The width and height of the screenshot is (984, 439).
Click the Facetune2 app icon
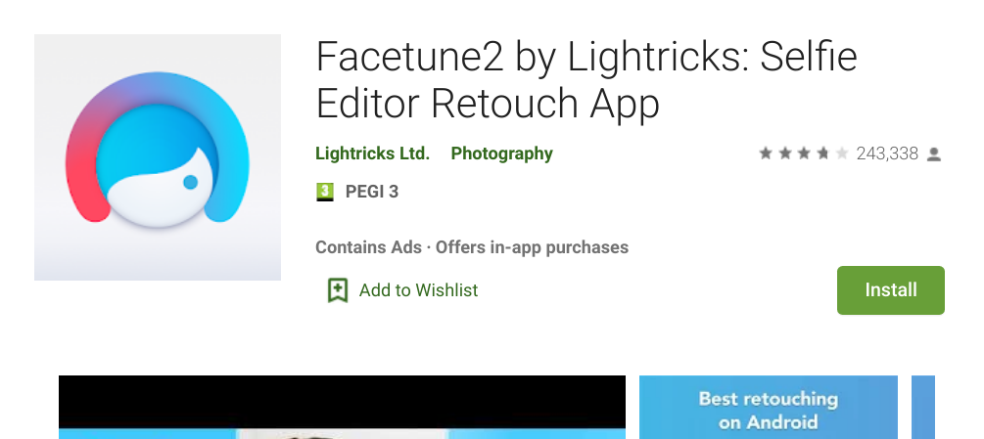point(158,157)
